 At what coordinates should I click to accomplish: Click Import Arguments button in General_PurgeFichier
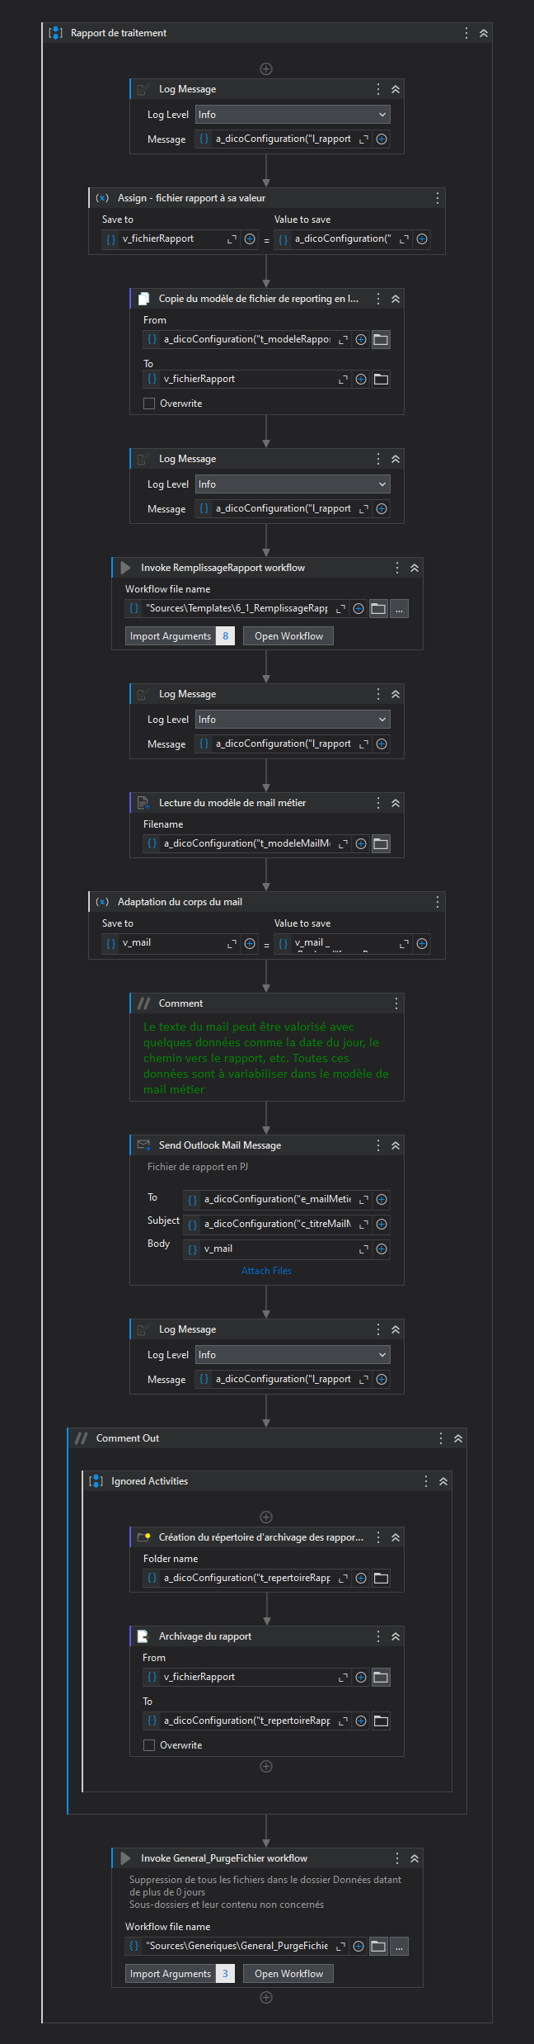[171, 1974]
